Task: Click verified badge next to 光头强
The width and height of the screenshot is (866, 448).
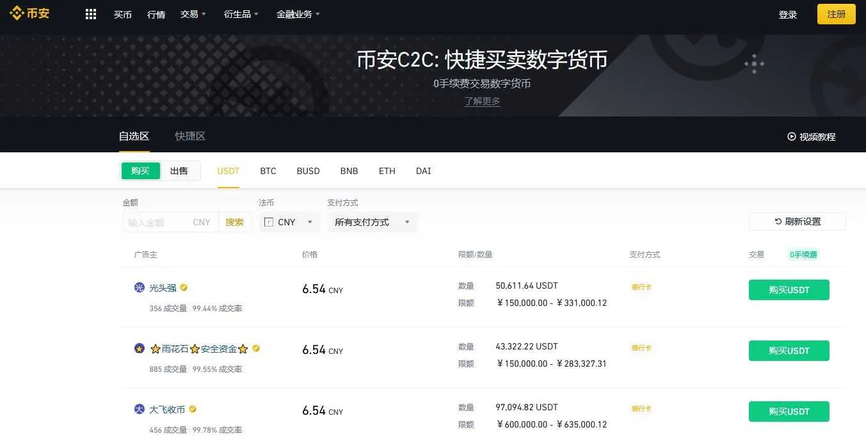Action: (x=184, y=288)
